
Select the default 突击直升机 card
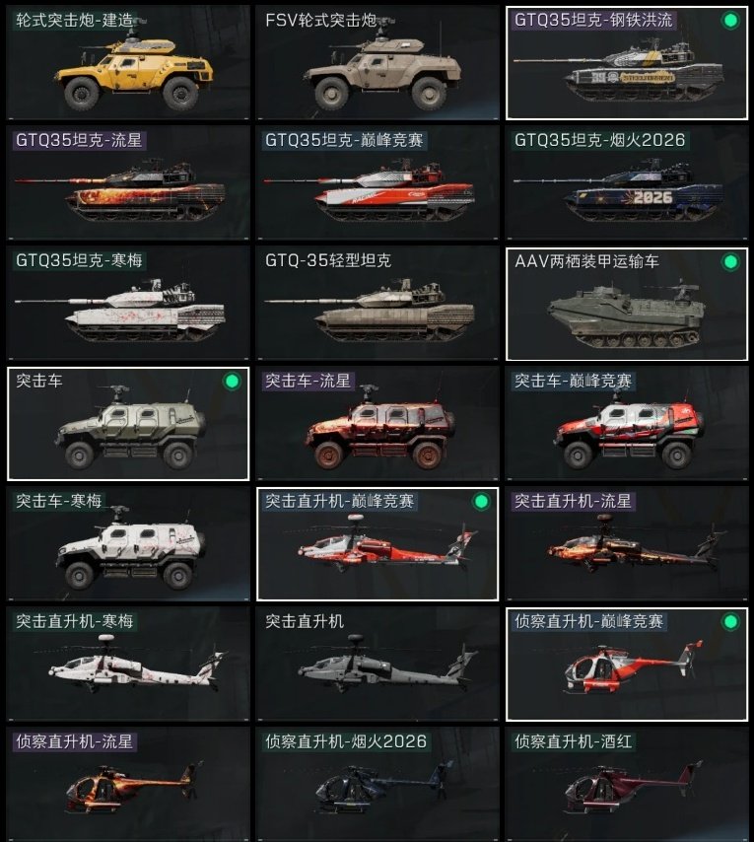coord(377,664)
